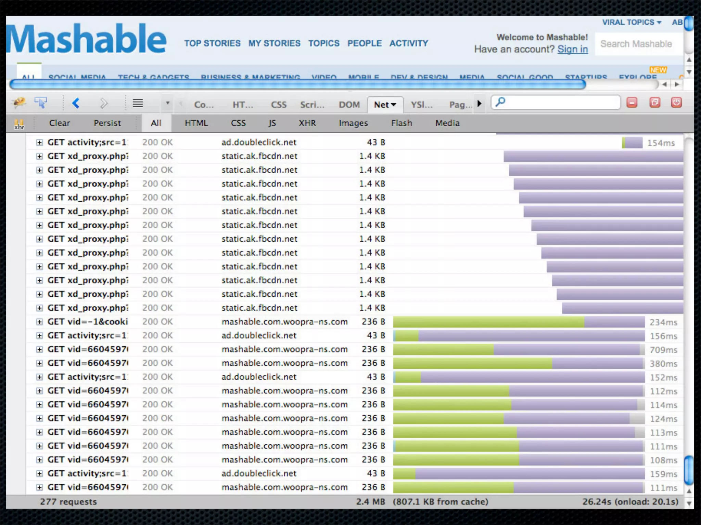Toggle the Persist option
Image resolution: width=701 pixels, height=525 pixels.
(x=107, y=123)
